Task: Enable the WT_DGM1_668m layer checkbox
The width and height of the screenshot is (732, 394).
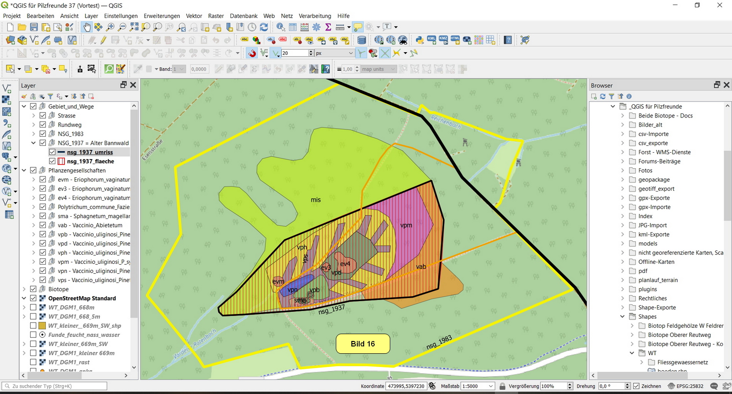Action: tap(33, 308)
